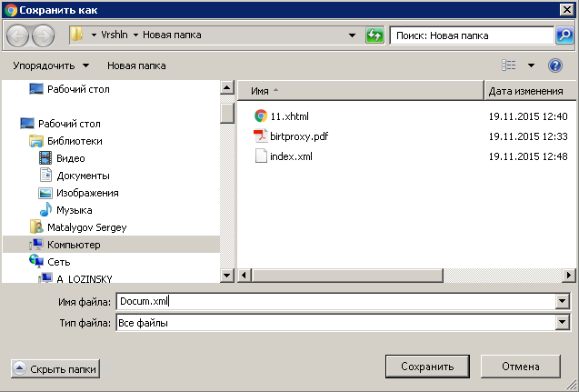Sort by Дата изменения column header
The image size is (579, 392).
click(x=530, y=91)
